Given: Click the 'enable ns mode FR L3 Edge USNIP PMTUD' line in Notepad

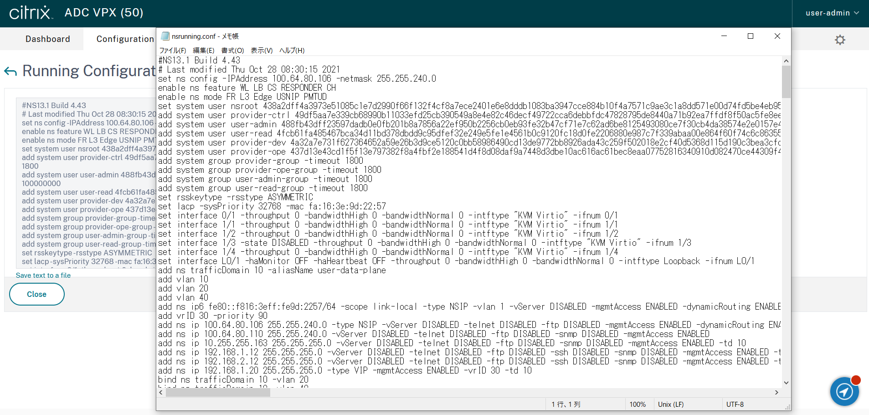Looking at the screenshot, I should [242, 97].
